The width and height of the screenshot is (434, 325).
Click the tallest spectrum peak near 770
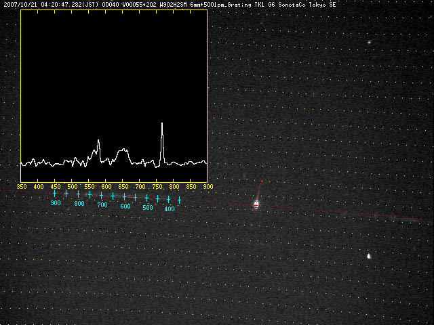(x=162, y=124)
